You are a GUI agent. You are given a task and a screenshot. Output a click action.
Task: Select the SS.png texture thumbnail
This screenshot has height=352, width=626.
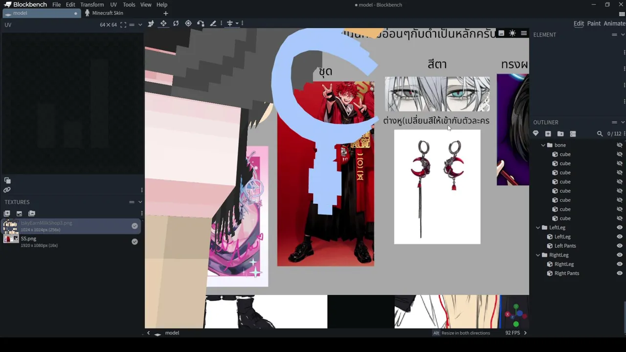click(11, 239)
